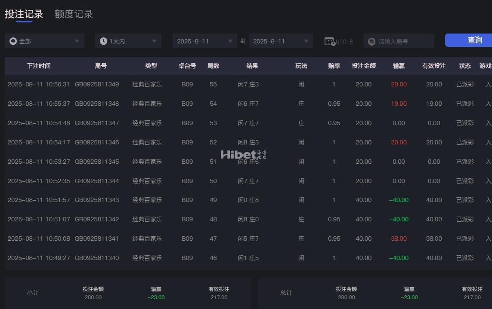Click the spade icon in the 全部 filter

coord(13,41)
